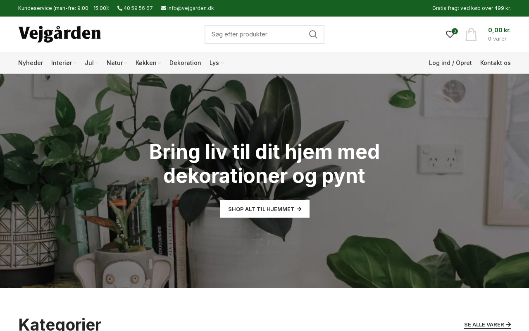Click the Shop alt til hjemmet button
529x331 pixels.
coord(264,209)
